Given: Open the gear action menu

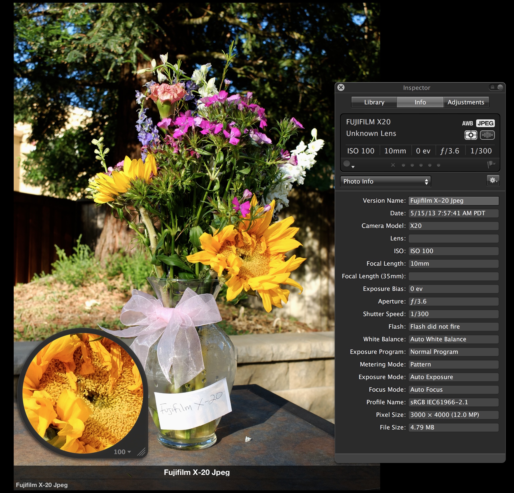Looking at the screenshot, I should 493,181.
